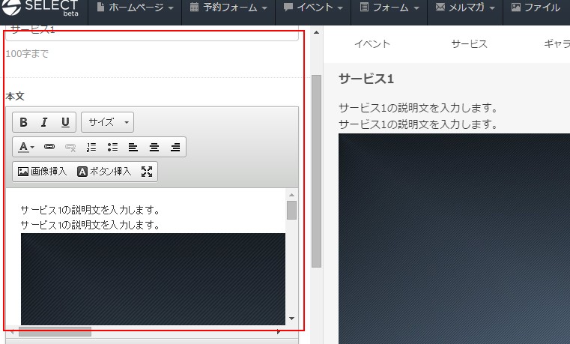
Task: Click the editor scroll down arrow
Action: [291, 319]
